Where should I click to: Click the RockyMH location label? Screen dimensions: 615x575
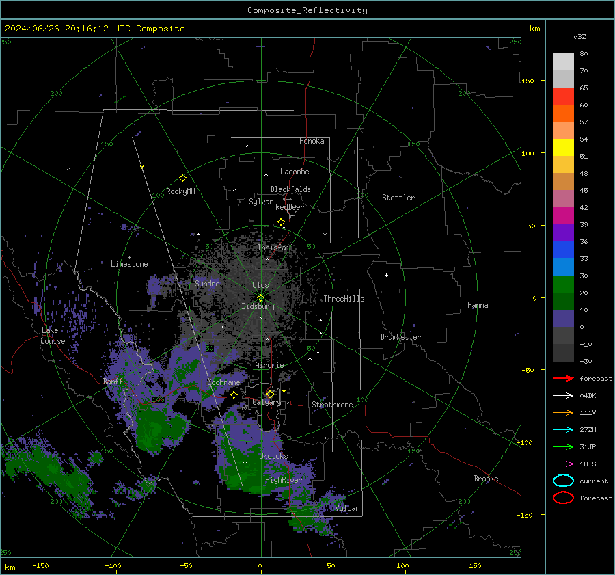coord(180,191)
